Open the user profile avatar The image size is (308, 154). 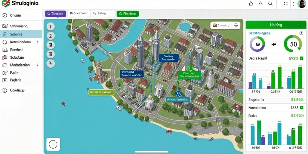[301, 4]
